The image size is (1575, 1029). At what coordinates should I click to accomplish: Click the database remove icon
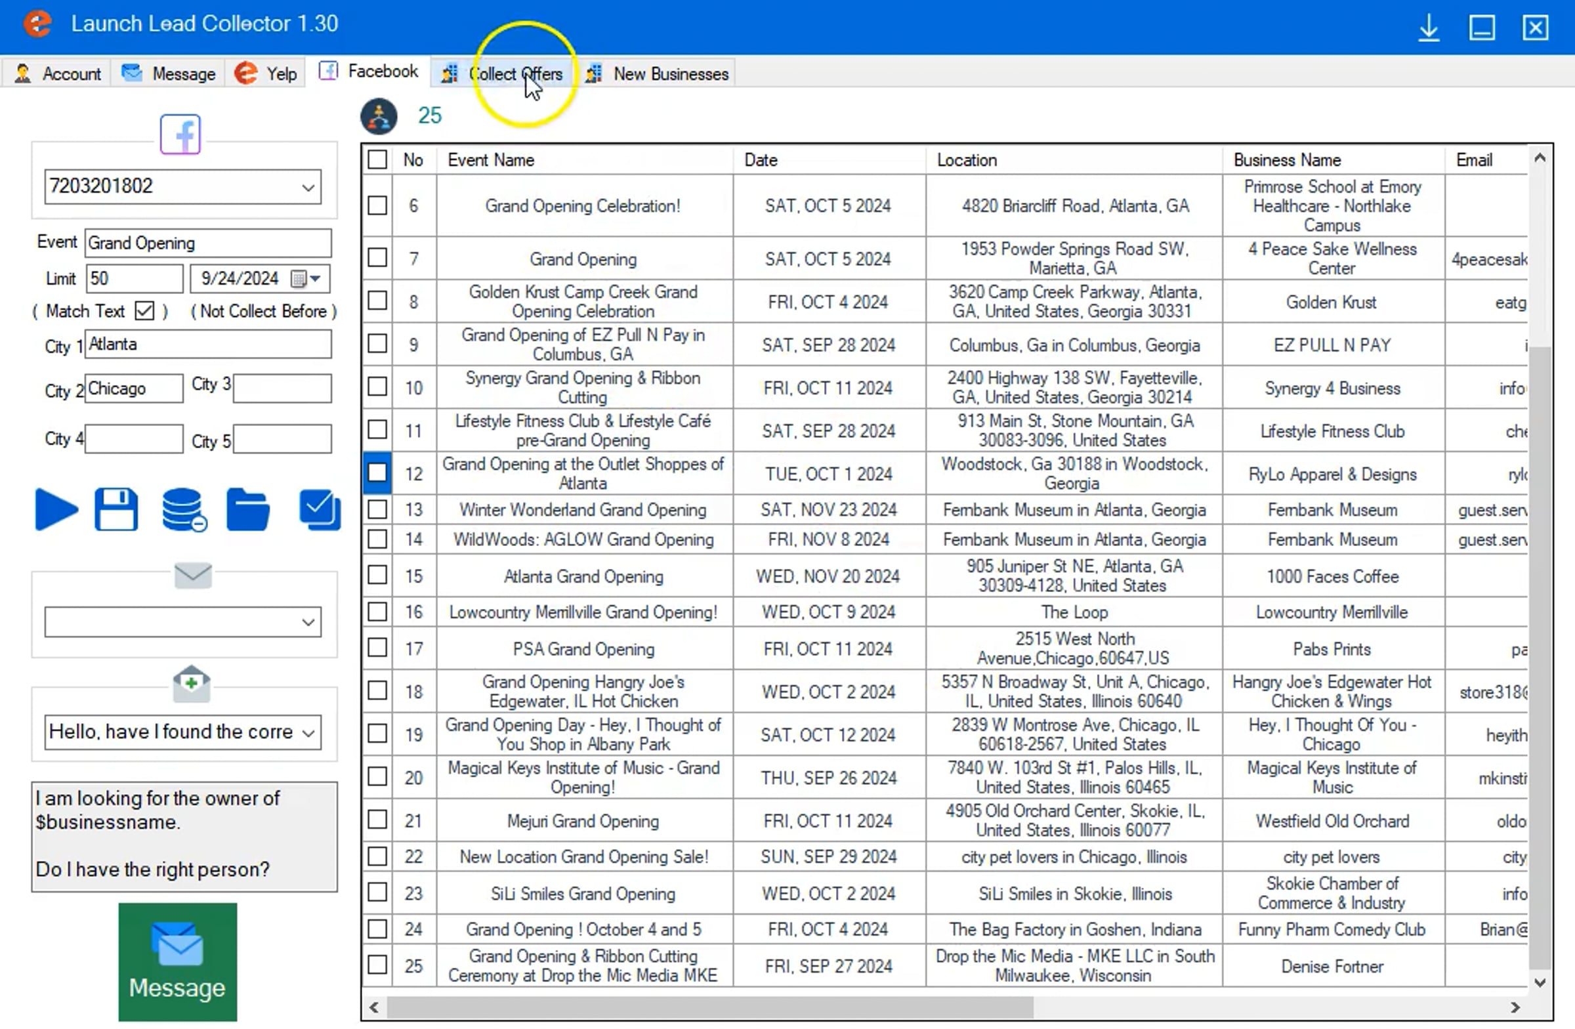tap(184, 509)
